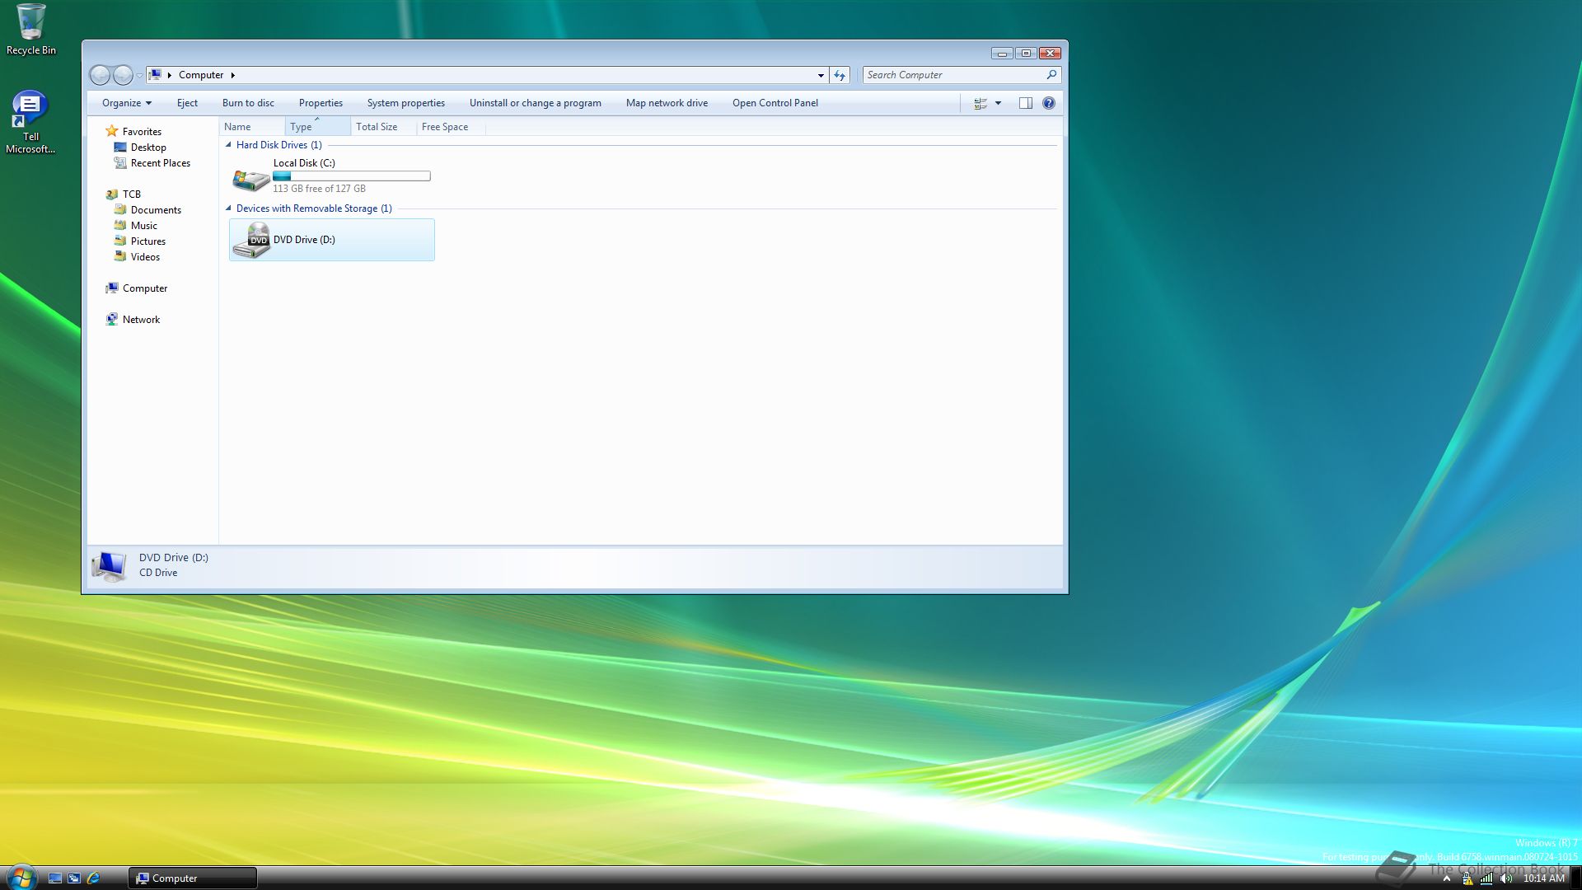Image resolution: width=1582 pixels, height=890 pixels.
Task: Open the recent pages dropdown beside the Forward button
Action: pos(139,76)
